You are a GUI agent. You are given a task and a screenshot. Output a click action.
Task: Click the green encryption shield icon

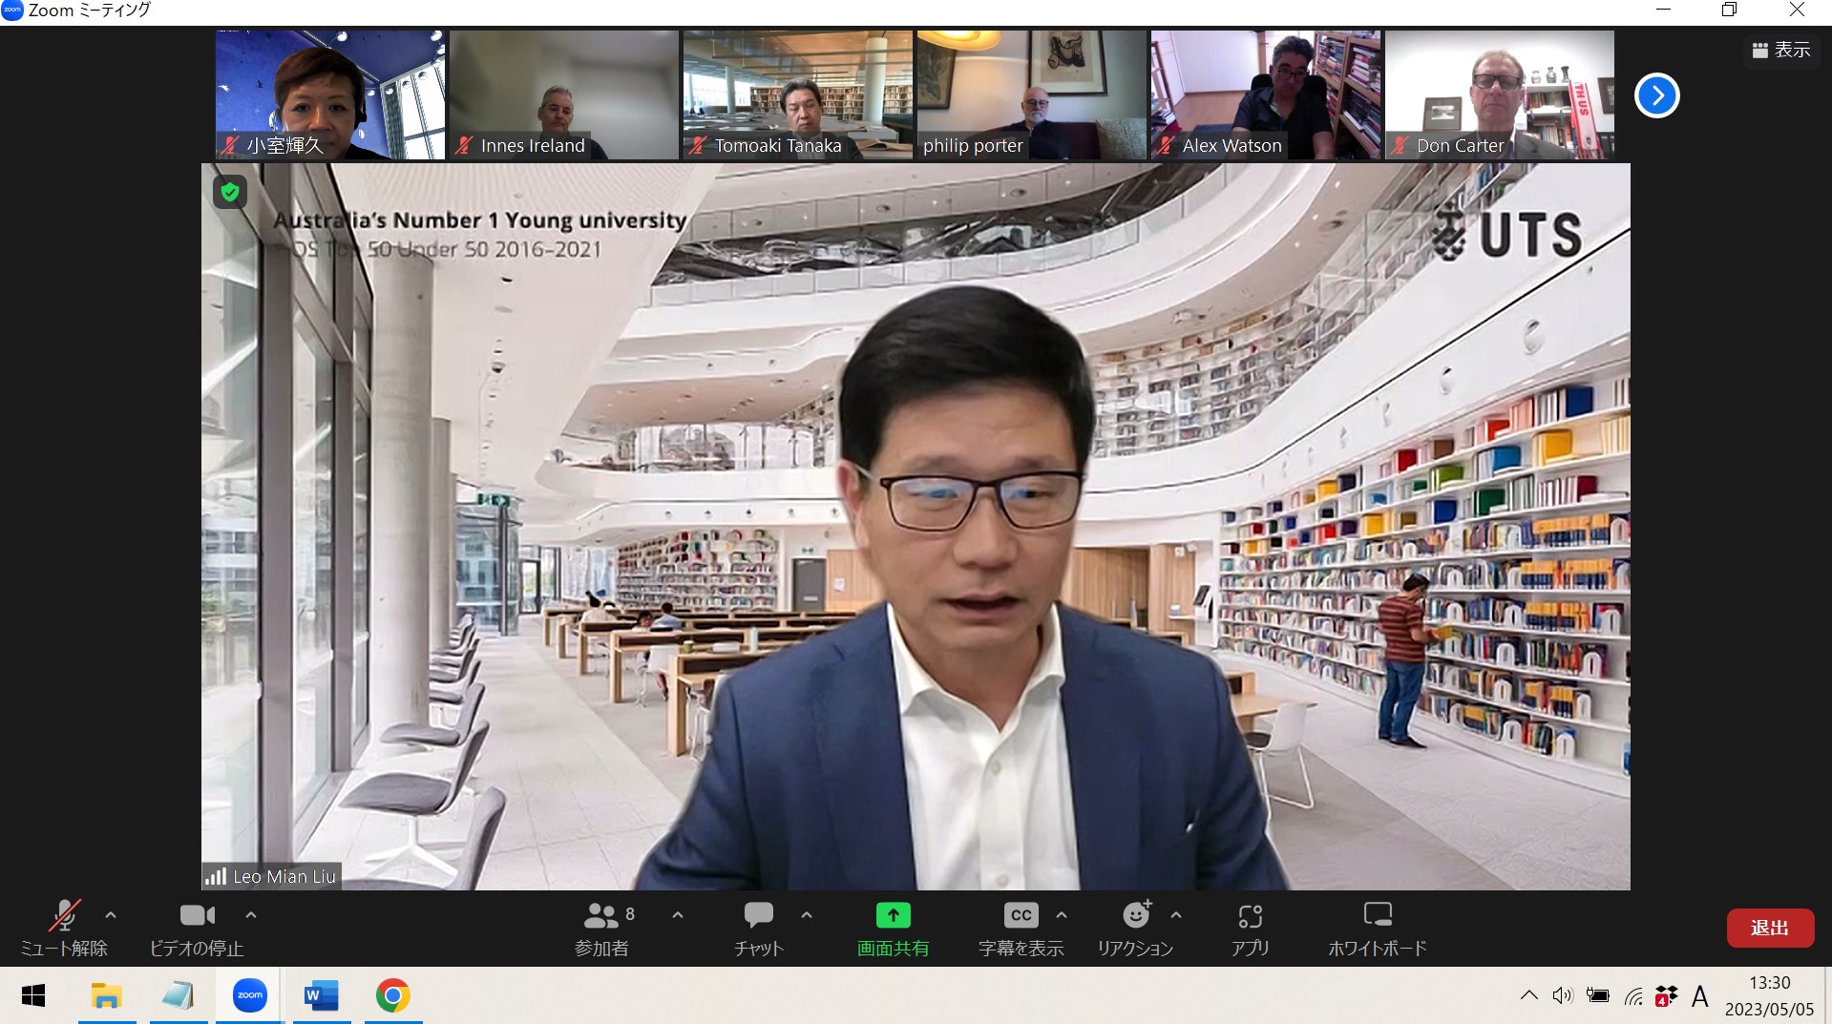click(230, 192)
